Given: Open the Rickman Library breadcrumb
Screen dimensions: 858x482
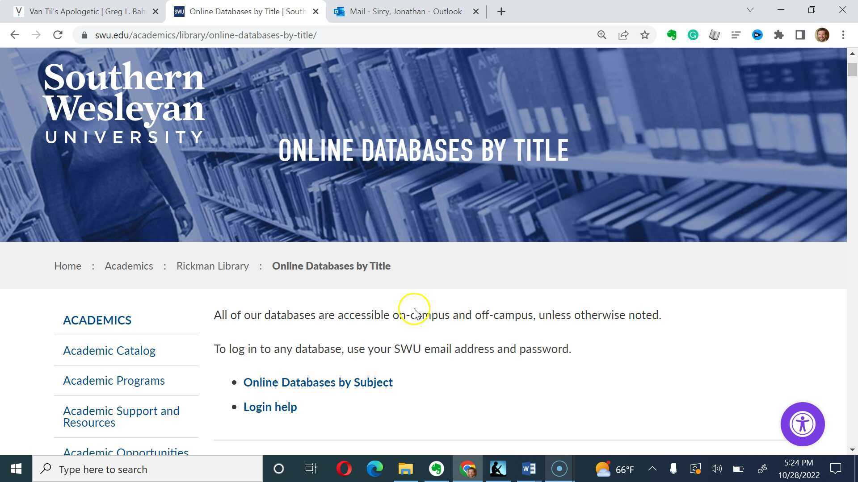Looking at the screenshot, I should (212, 266).
